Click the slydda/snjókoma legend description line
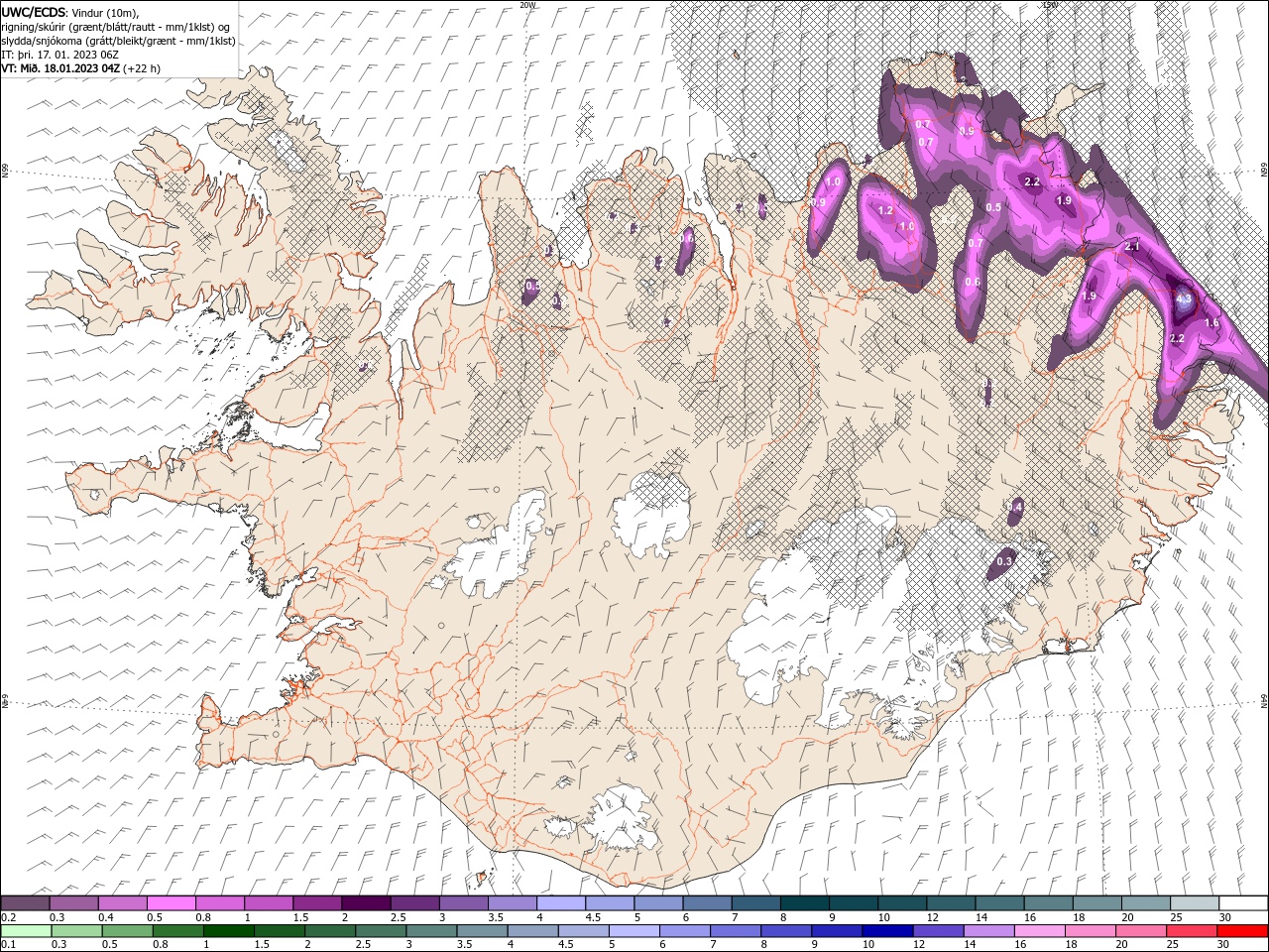Image resolution: width=1269 pixels, height=952 pixels. (x=118, y=41)
